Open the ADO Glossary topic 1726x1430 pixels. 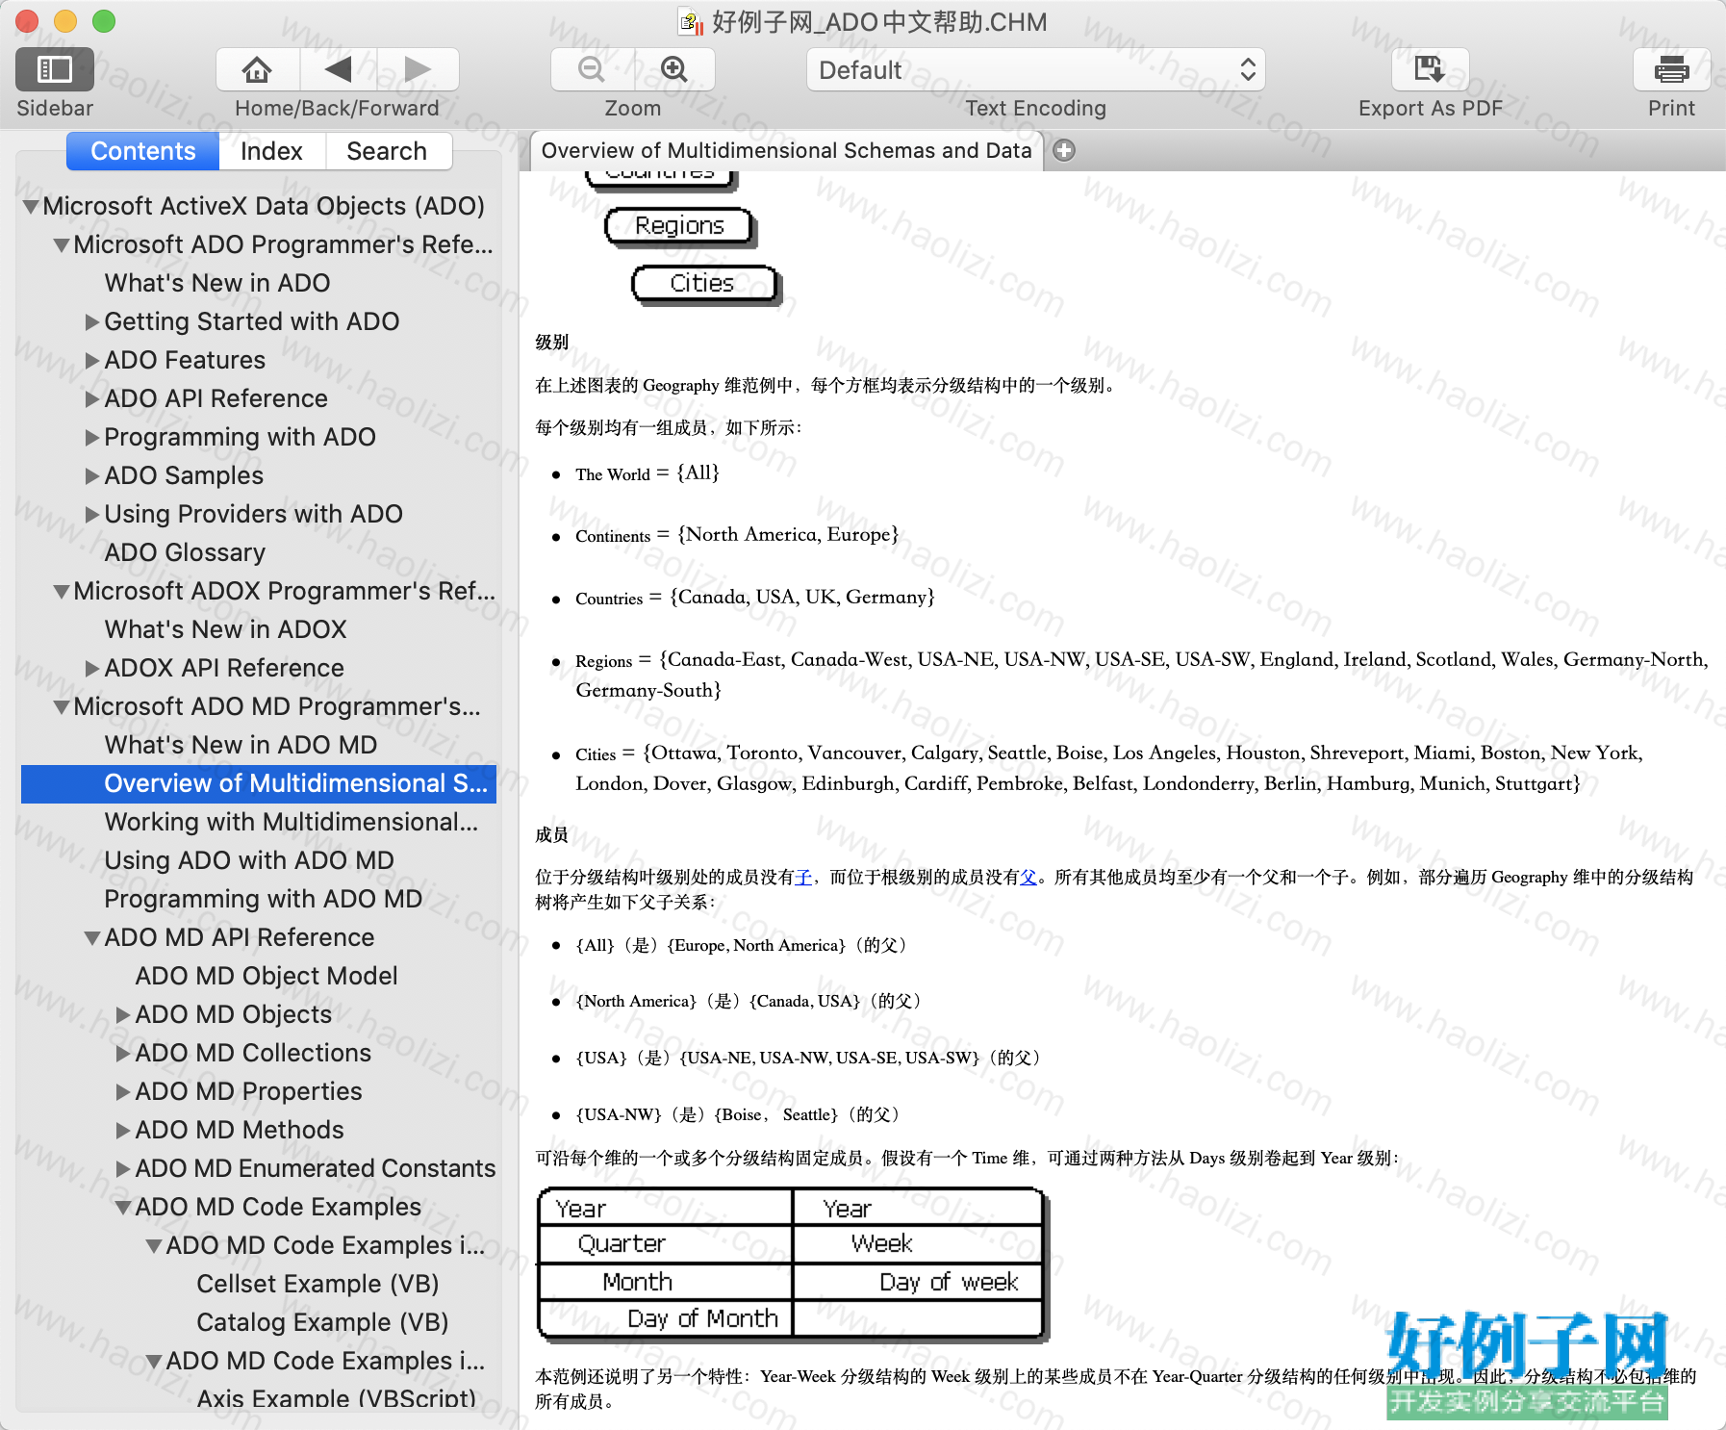(x=185, y=552)
